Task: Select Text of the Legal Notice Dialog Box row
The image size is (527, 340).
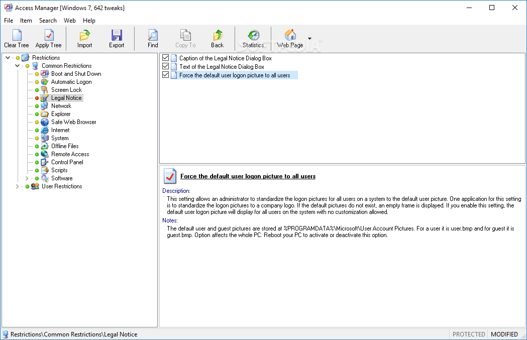Action: [222, 66]
